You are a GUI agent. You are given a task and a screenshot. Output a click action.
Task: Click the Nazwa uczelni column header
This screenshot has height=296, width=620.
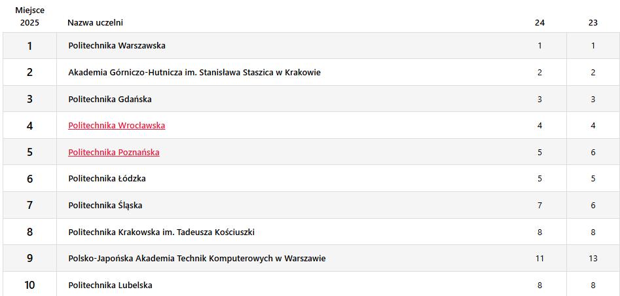(x=96, y=22)
